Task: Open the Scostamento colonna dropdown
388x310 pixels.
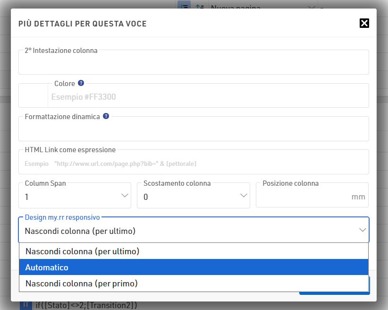Action: click(193, 197)
